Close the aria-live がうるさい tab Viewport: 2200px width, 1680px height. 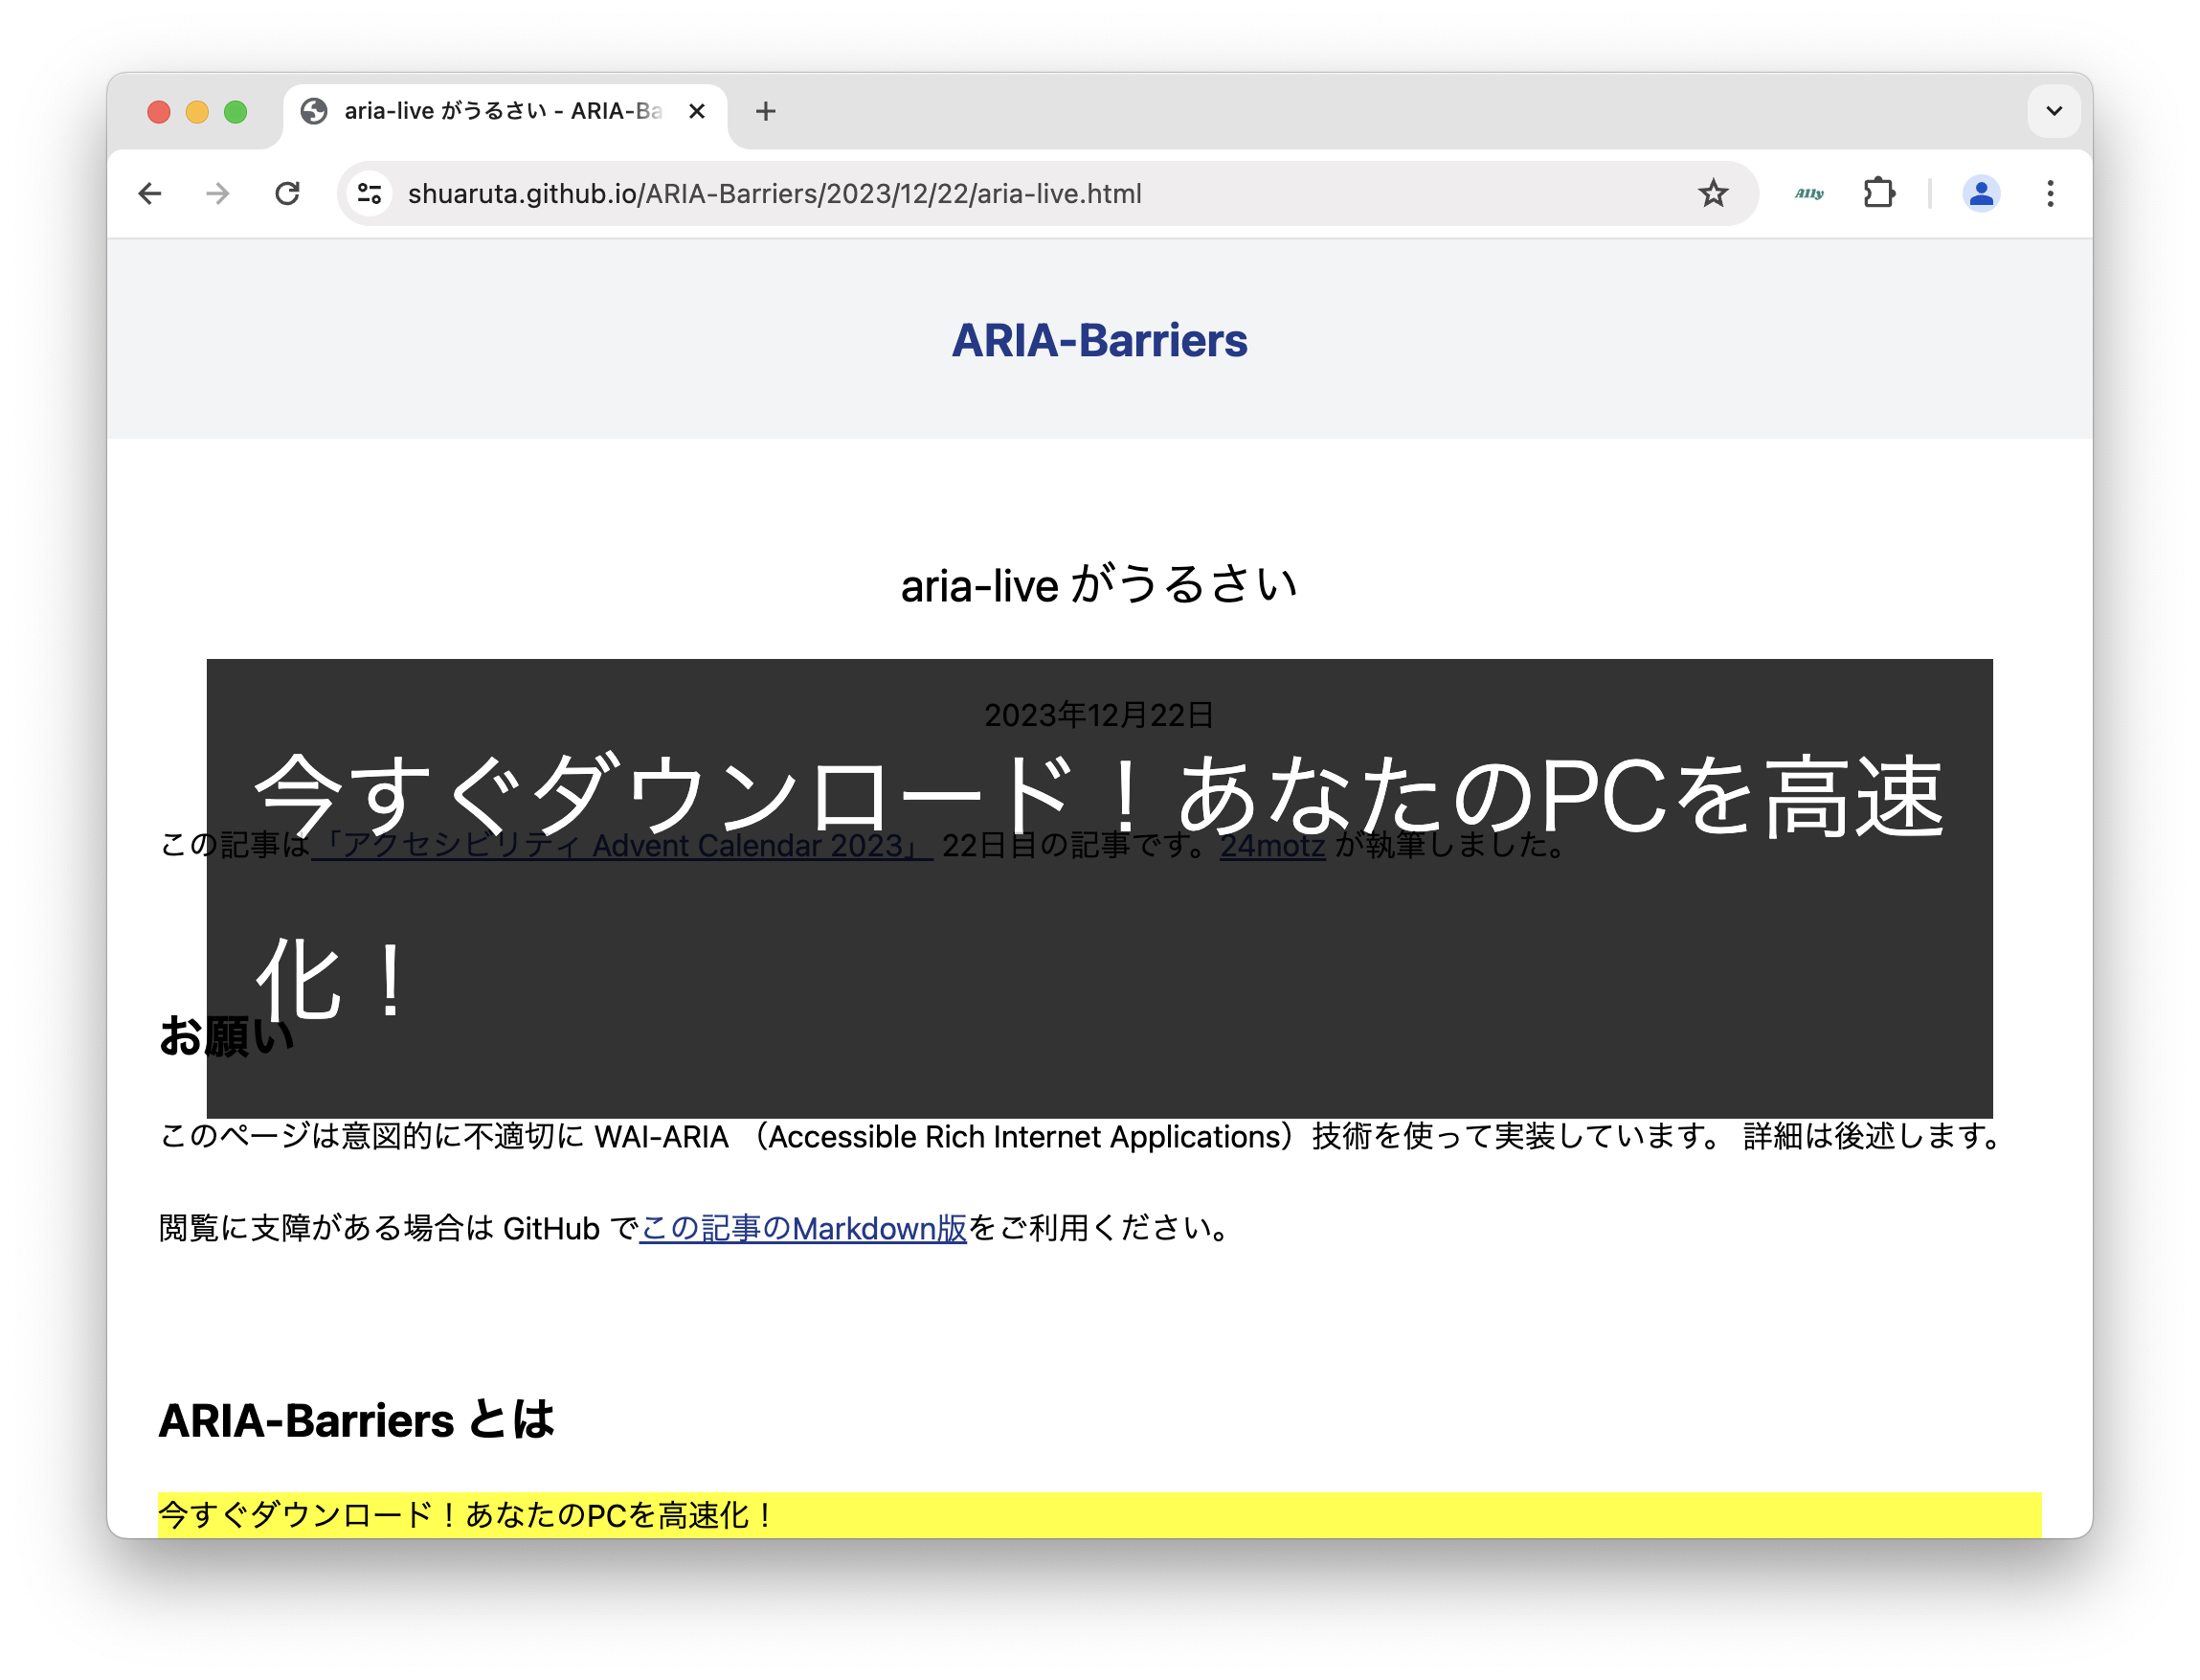point(697,111)
